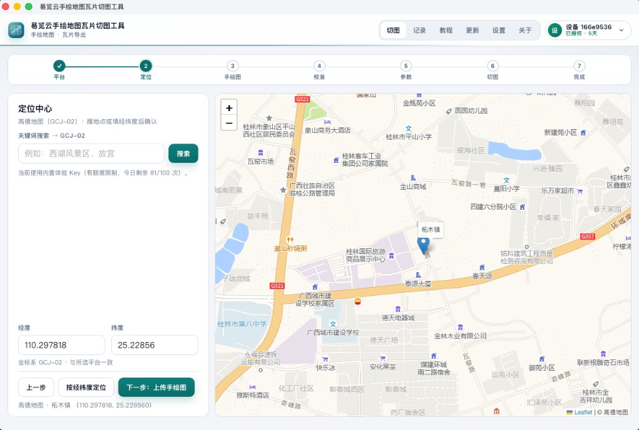639x430 pixels.
Task: Open the 记录 tab
Action: pyautogui.click(x=419, y=30)
